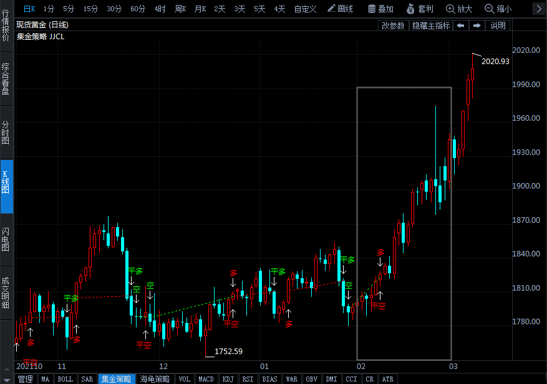Open the 分时图 sidebar panel
The width and height of the screenshot is (547, 384).
point(6,133)
